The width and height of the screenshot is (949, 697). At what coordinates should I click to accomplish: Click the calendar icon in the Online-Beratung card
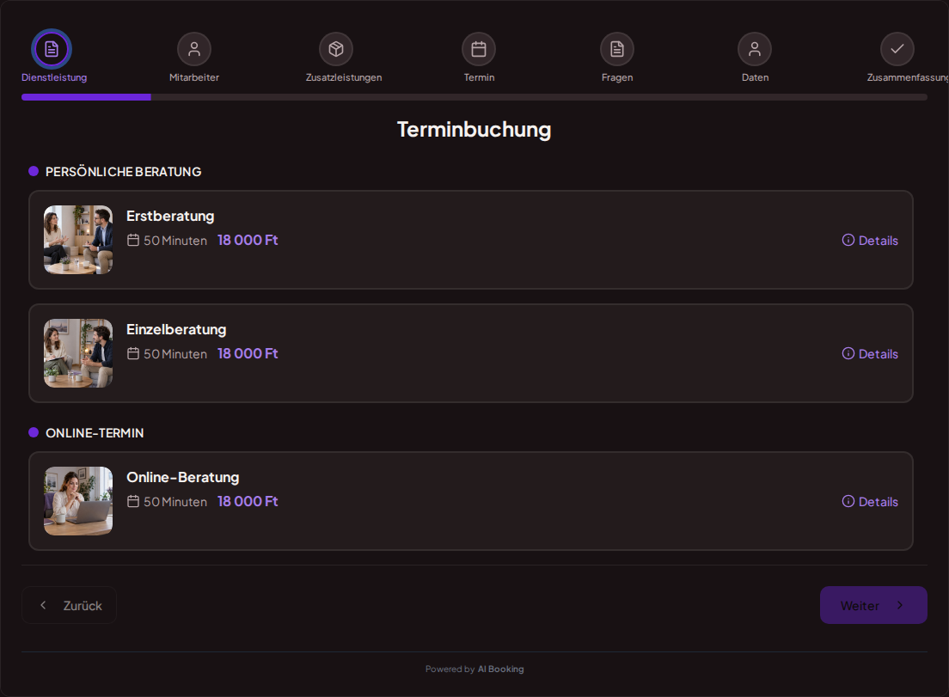coord(133,501)
